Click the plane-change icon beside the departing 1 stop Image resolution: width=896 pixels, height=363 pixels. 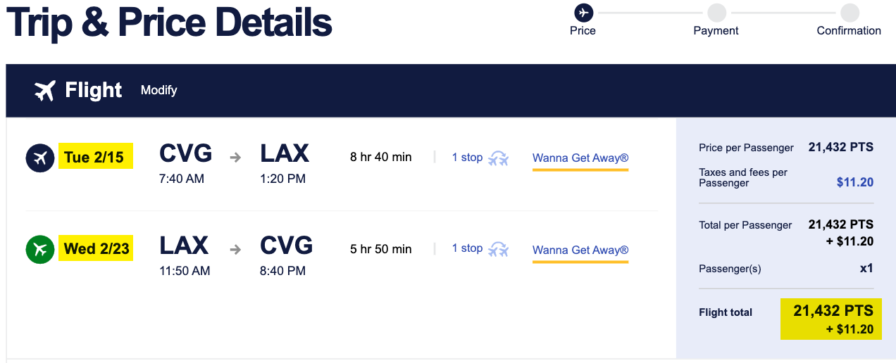[x=499, y=158]
